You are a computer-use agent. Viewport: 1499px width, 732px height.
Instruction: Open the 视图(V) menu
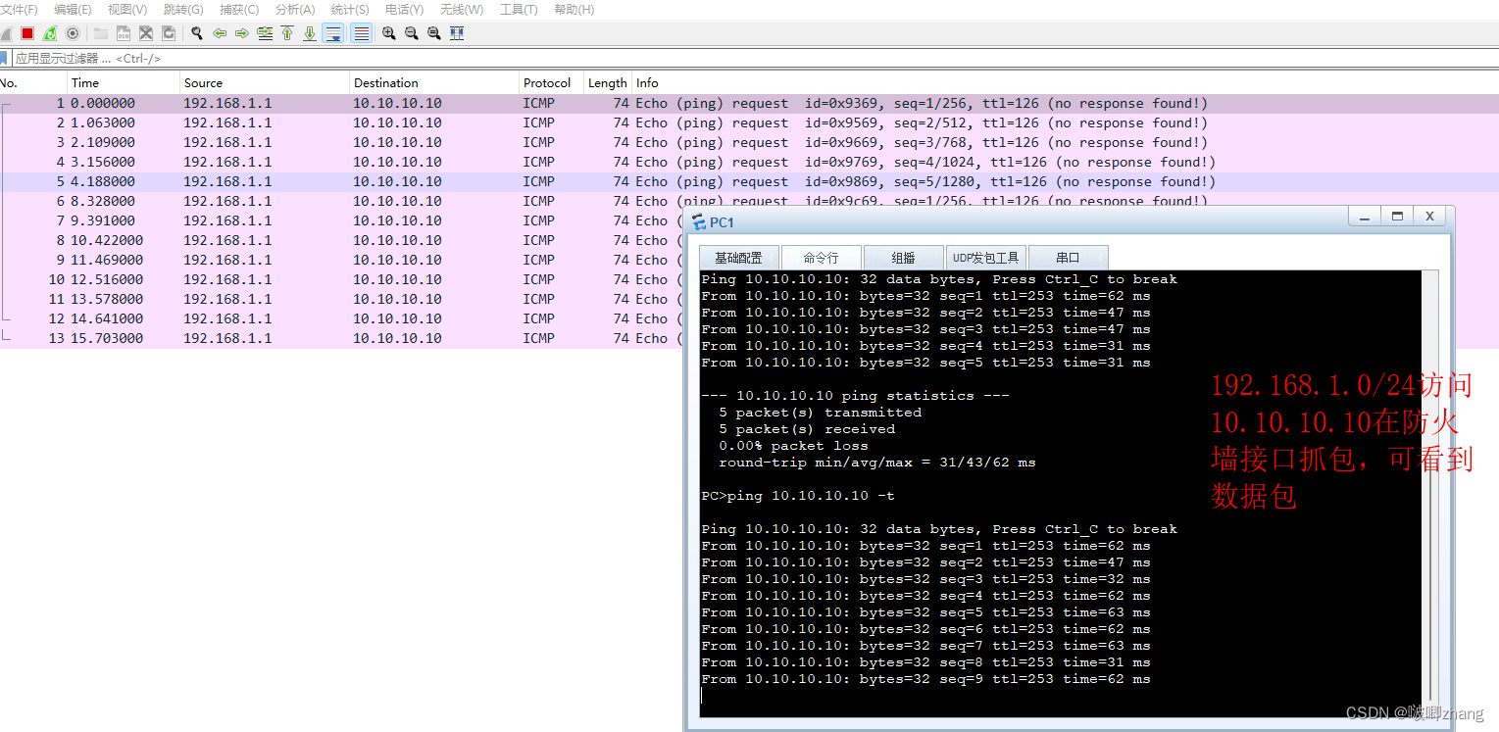tap(127, 10)
